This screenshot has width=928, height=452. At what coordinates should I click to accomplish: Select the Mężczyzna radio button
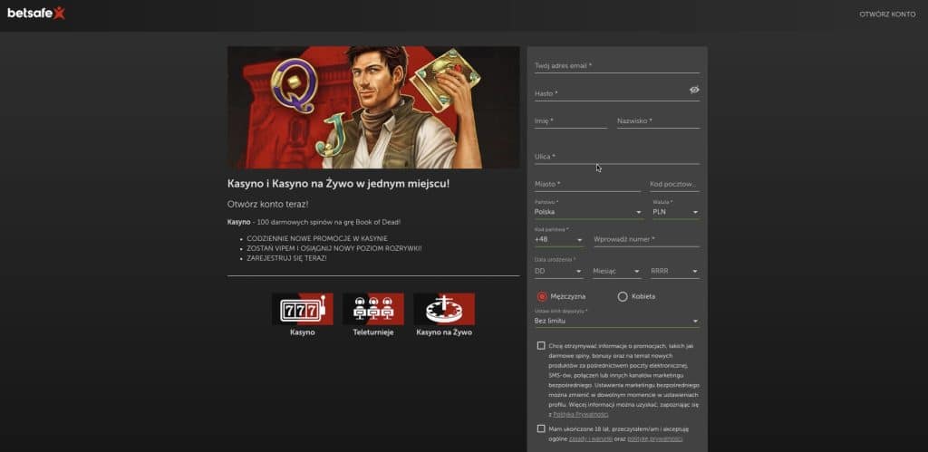(542, 296)
